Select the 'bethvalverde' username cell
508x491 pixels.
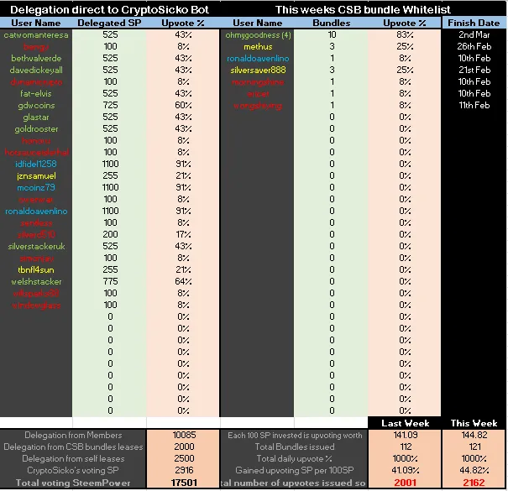click(x=36, y=58)
